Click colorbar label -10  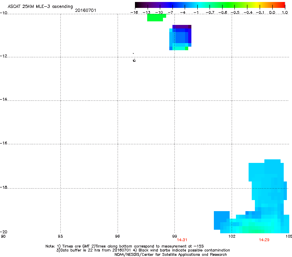pyautogui.click(x=159, y=13)
